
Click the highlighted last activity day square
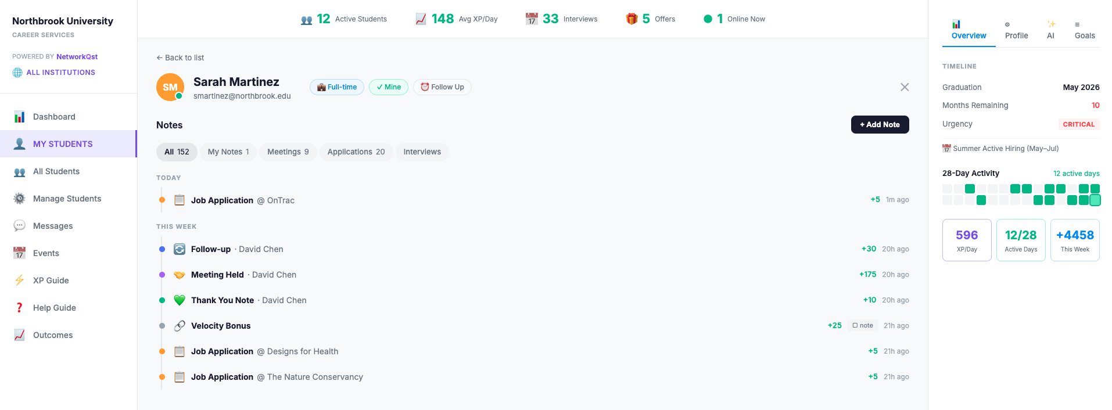(x=1095, y=200)
